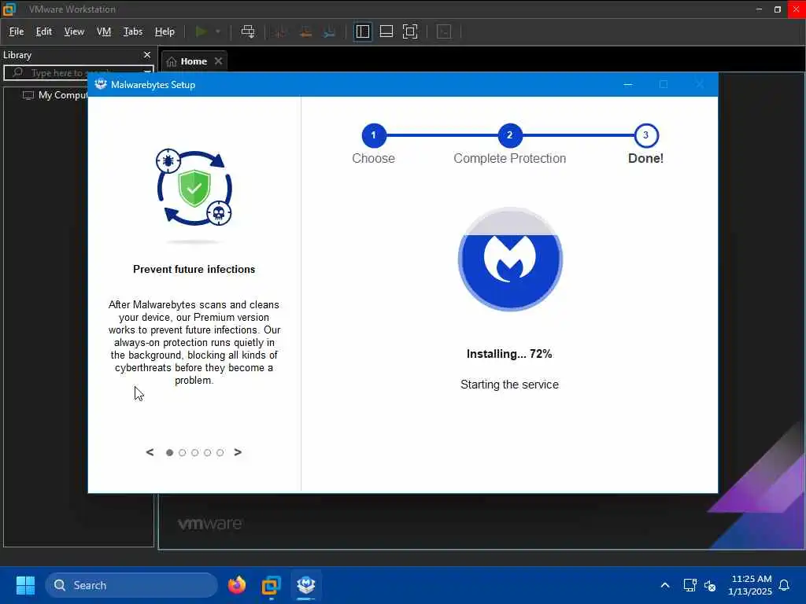Click the Library search input field
806x604 pixels.
coord(77,73)
